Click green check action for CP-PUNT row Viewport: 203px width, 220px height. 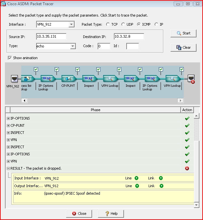pos(187,125)
